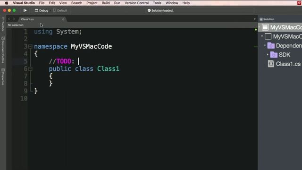Click the green checkmark status icon
This screenshot has height=170, width=302.
point(149,10)
